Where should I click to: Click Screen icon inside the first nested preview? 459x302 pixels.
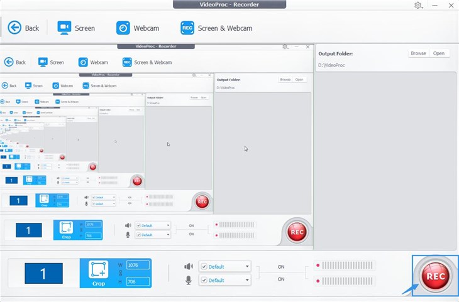point(43,62)
